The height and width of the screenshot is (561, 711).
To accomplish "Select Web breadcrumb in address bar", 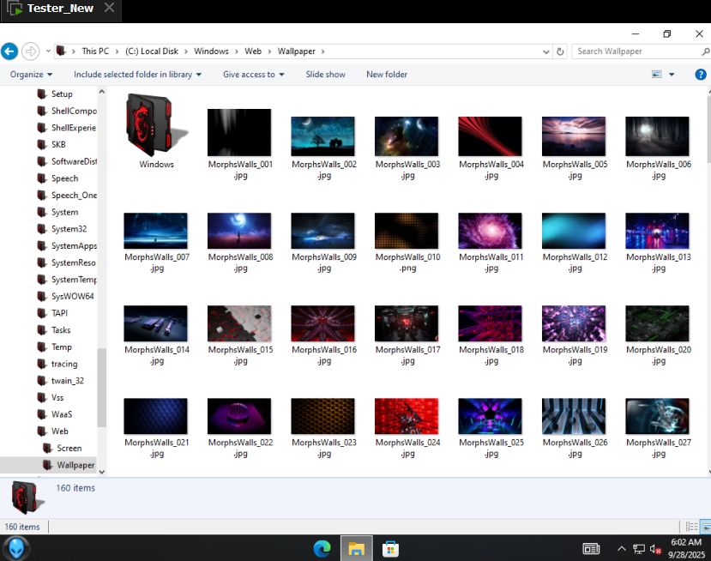I will [253, 51].
